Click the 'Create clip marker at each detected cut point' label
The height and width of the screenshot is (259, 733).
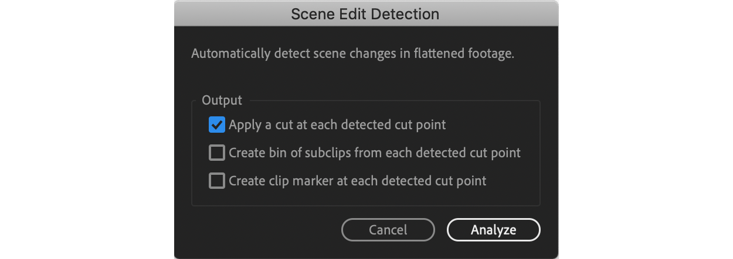358,181
